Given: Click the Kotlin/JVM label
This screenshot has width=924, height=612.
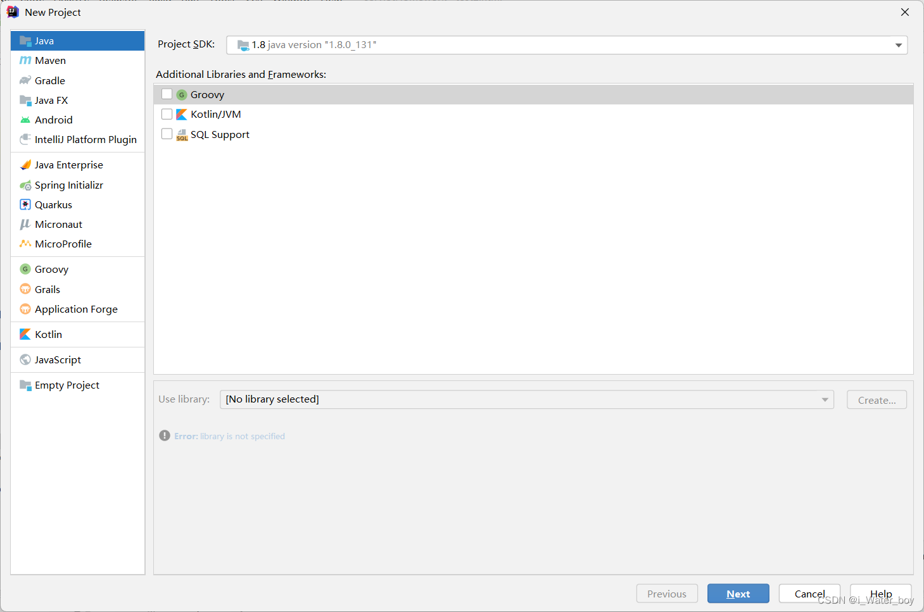Looking at the screenshot, I should point(216,114).
